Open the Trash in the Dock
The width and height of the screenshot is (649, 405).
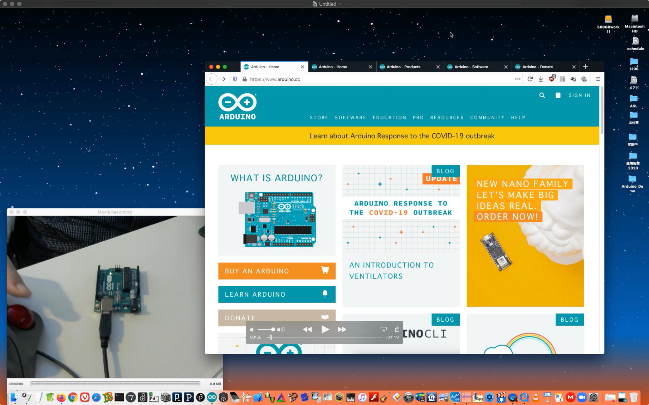pos(634,397)
